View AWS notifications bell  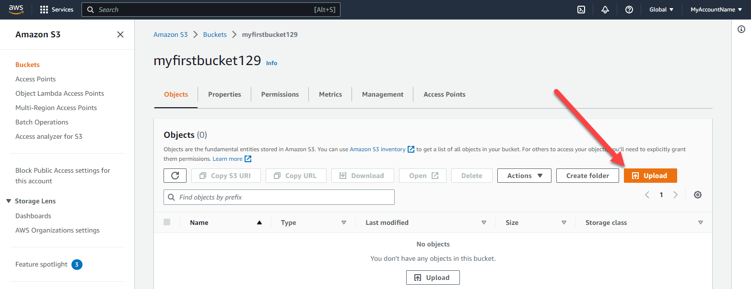click(605, 9)
